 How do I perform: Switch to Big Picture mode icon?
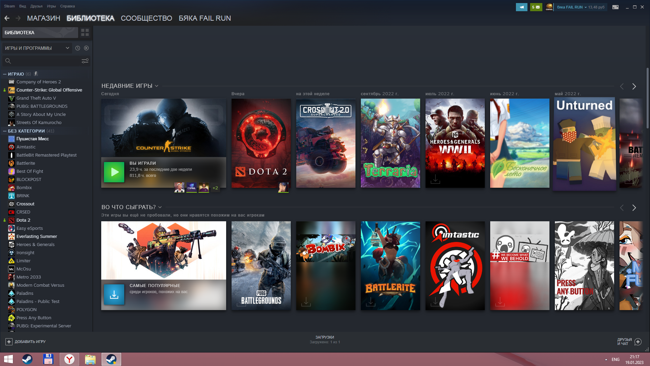click(615, 7)
